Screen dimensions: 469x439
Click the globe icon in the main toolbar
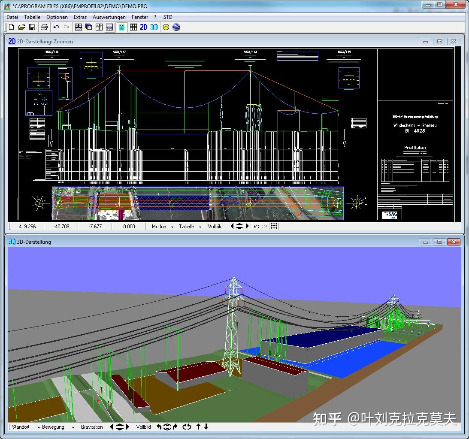[176, 27]
